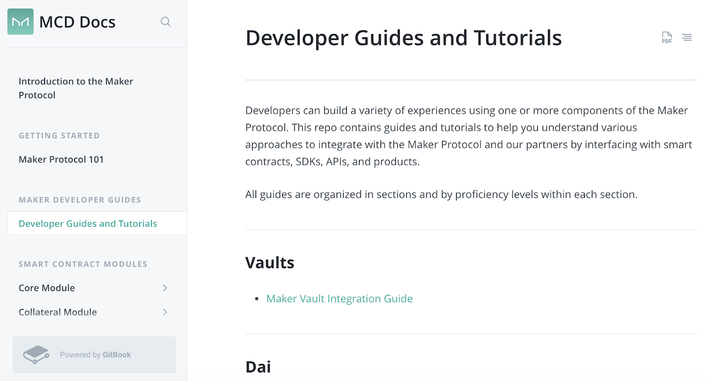This screenshot has height=381, width=705.
Task: Click the Powered by GitBook text
Action: (x=95, y=354)
